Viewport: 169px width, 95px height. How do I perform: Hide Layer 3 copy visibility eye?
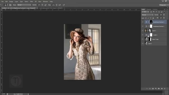[143, 39]
